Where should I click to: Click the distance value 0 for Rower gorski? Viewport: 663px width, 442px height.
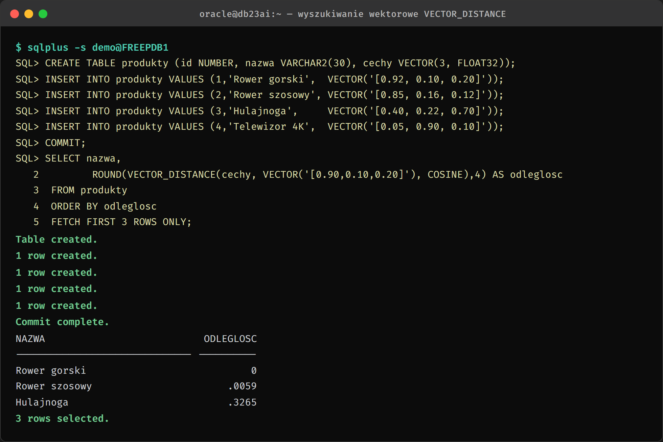click(x=254, y=371)
